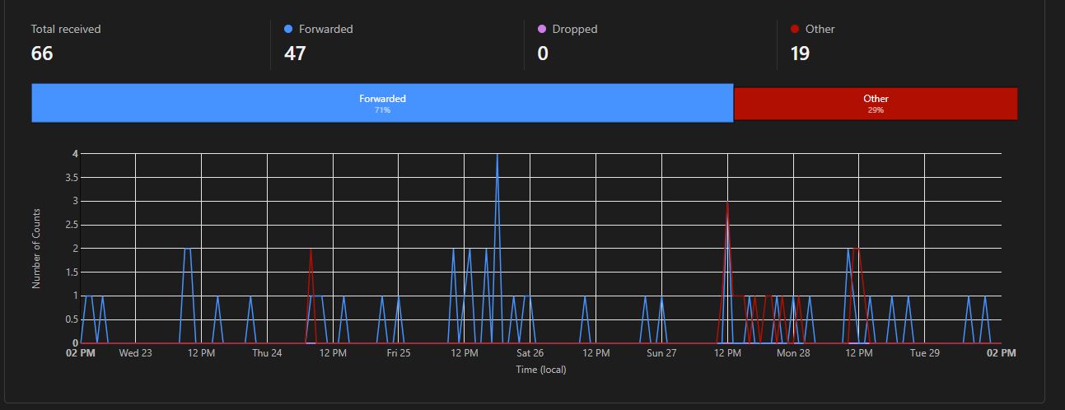Image resolution: width=1065 pixels, height=410 pixels.
Task: Select the red Other 29% bar segment
Action: (x=876, y=103)
